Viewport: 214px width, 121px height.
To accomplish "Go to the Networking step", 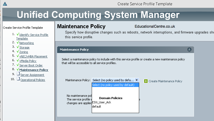I will (26, 43).
